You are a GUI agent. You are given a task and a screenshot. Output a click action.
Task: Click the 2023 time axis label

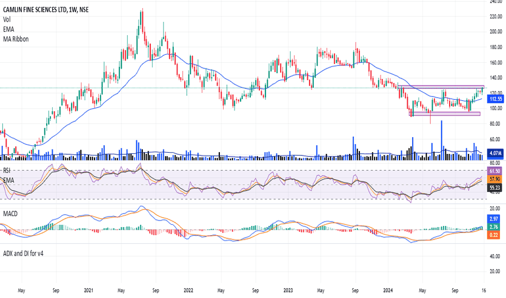[288, 290]
